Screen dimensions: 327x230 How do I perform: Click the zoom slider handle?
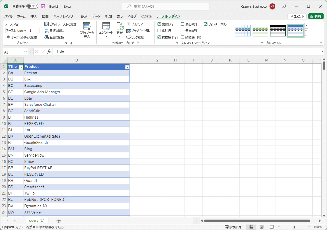coord(294,227)
